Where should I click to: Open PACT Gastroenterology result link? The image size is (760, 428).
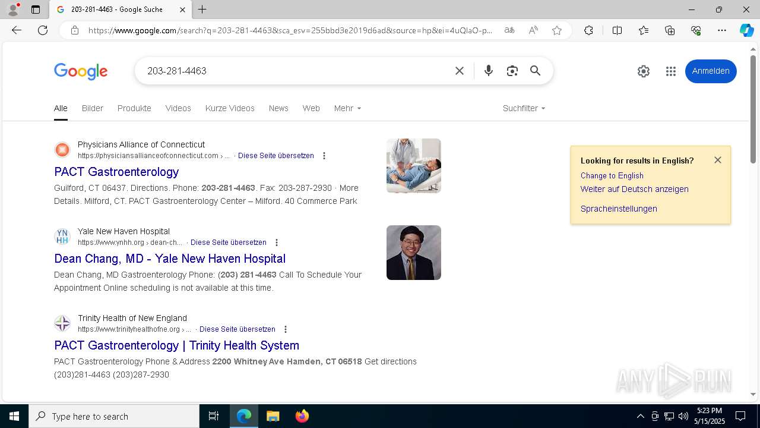(116, 172)
